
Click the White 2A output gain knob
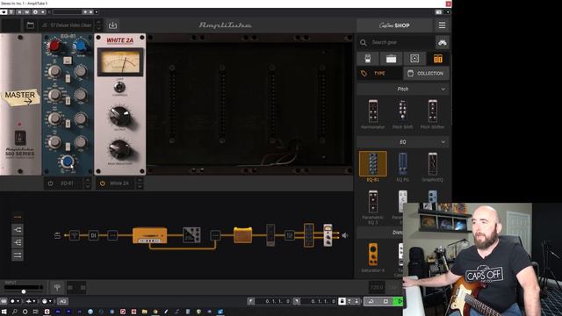click(x=119, y=116)
